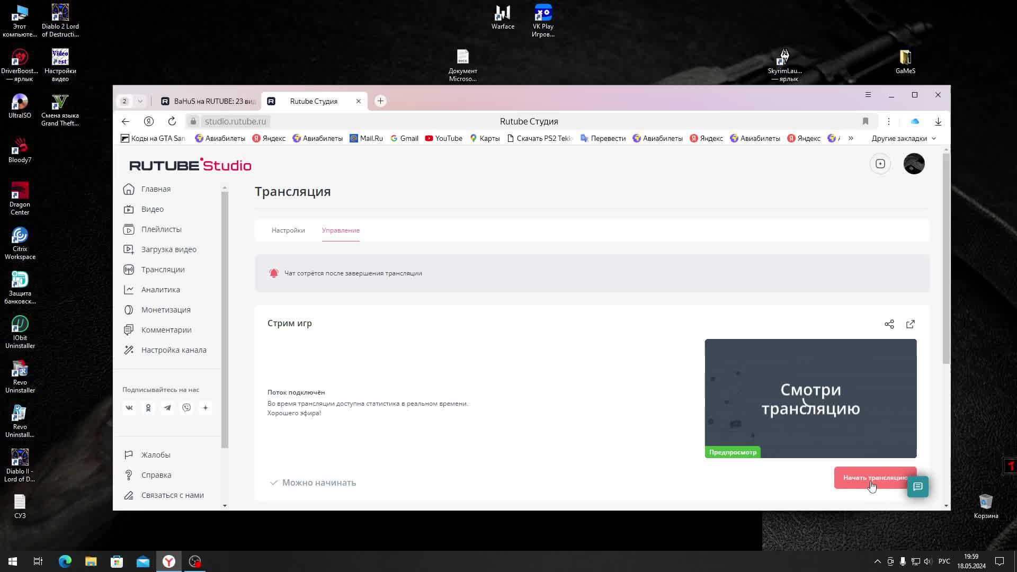Open browser downloads icon
The height and width of the screenshot is (572, 1017).
[938, 121]
